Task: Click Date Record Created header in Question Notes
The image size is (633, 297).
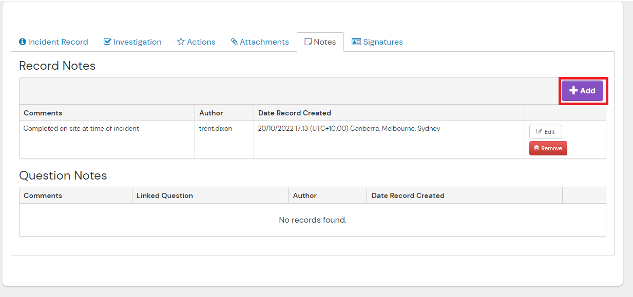Action: click(x=408, y=195)
